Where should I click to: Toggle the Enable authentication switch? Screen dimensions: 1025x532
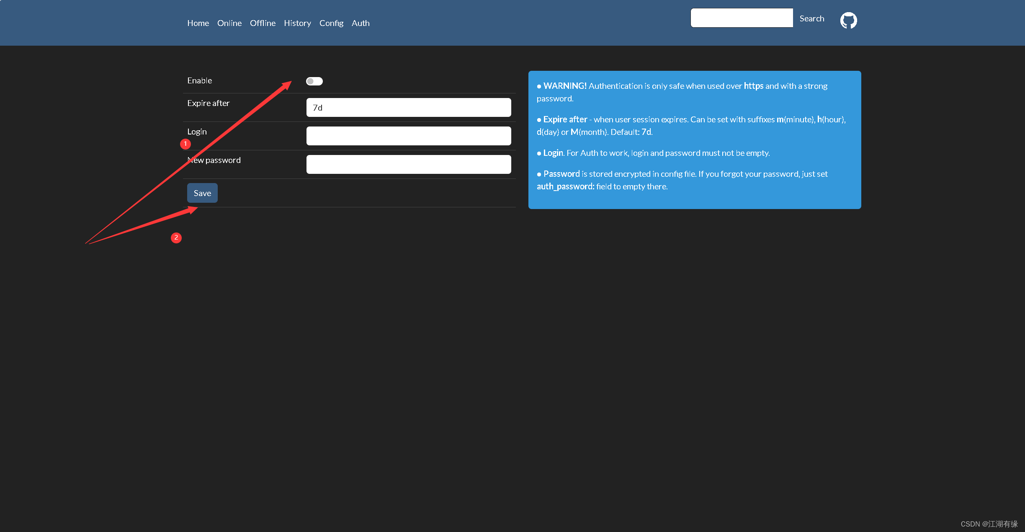coord(314,81)
